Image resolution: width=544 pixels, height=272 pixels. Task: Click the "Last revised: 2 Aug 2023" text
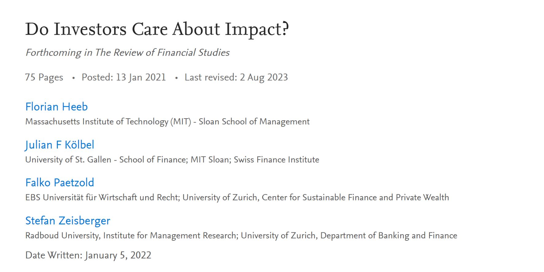(236, 77)
